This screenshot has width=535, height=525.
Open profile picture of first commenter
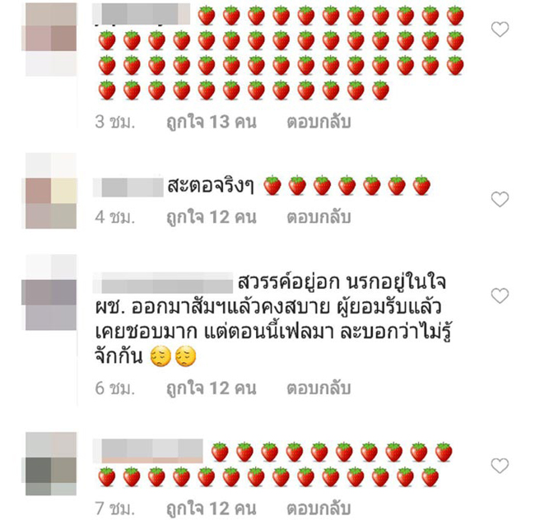pos(51,39)
